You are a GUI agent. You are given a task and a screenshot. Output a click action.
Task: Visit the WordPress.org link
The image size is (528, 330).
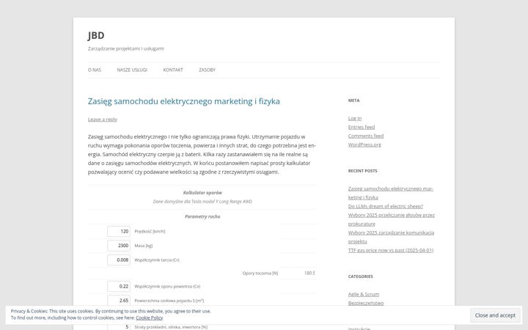point(364,144)
